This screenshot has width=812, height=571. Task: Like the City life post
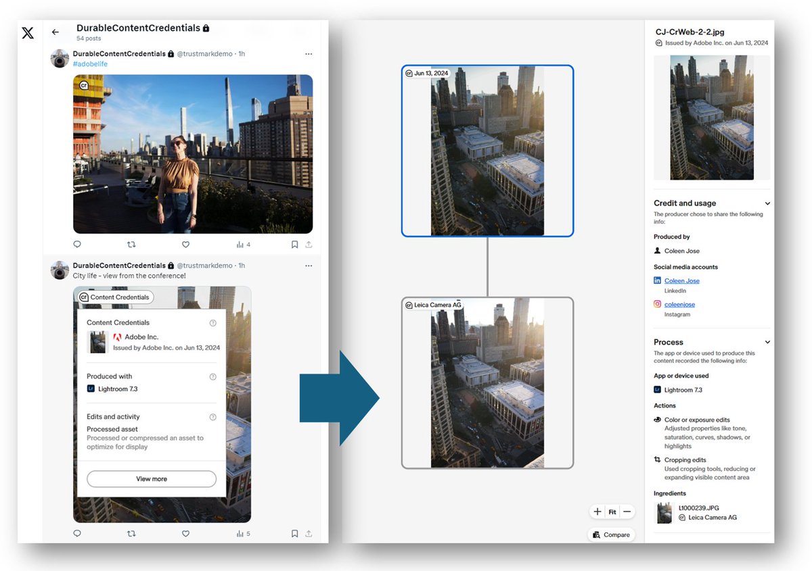(x=185, y=533)
